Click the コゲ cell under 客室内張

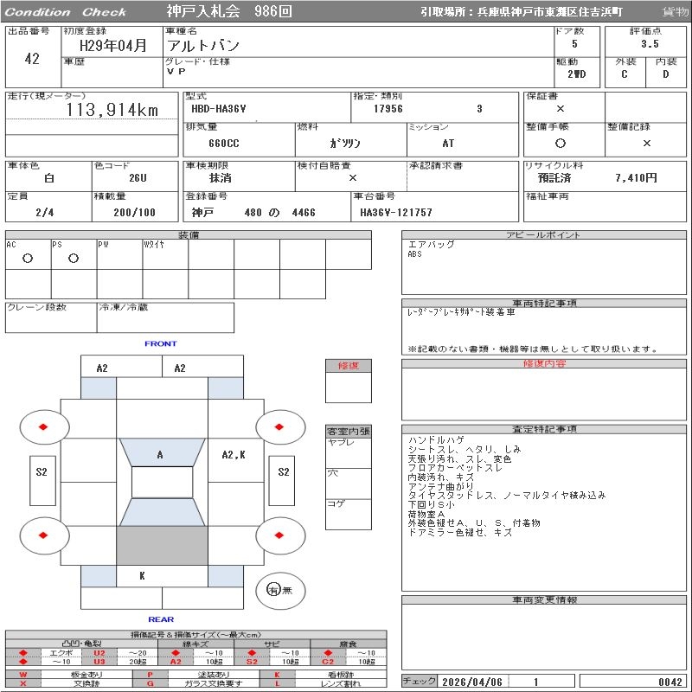coord(349,514)
